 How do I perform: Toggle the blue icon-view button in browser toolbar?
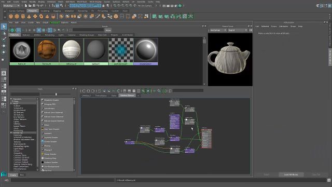(39, 30)
